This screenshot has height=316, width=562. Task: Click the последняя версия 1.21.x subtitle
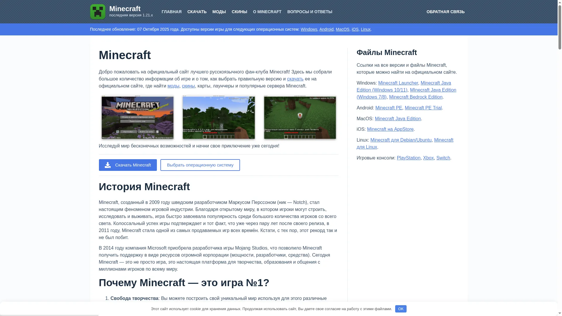click(131, 15)
